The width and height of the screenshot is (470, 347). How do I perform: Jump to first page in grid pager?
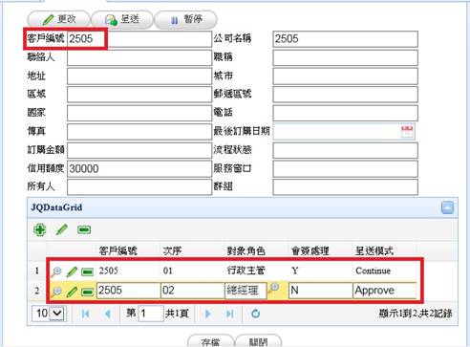click(85, 314)
